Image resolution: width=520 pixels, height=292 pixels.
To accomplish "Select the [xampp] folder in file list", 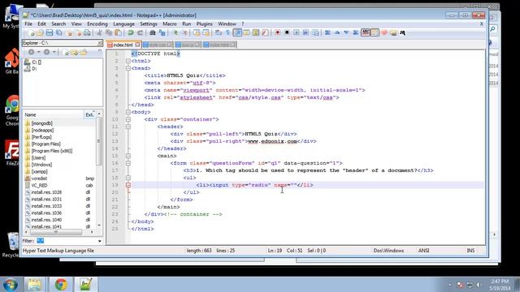I will 39,171.
